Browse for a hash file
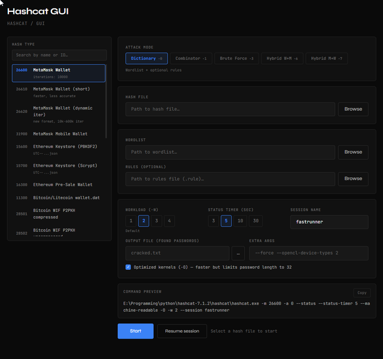Image resolution: width=383 pixels, height=359 pixels. point(353,109)
